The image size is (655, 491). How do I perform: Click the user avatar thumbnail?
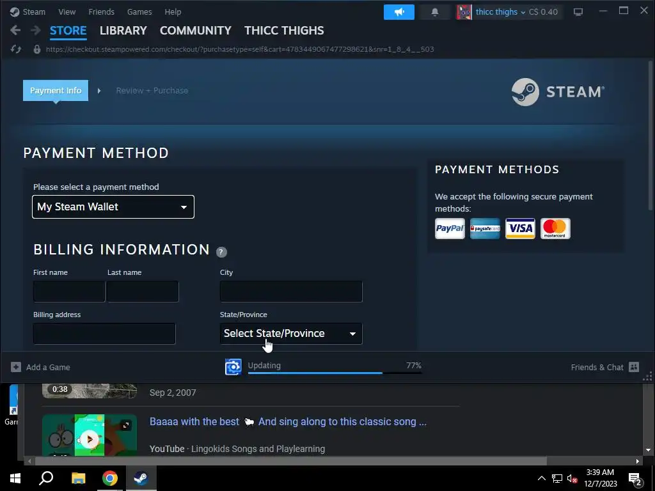coord(464,12)
